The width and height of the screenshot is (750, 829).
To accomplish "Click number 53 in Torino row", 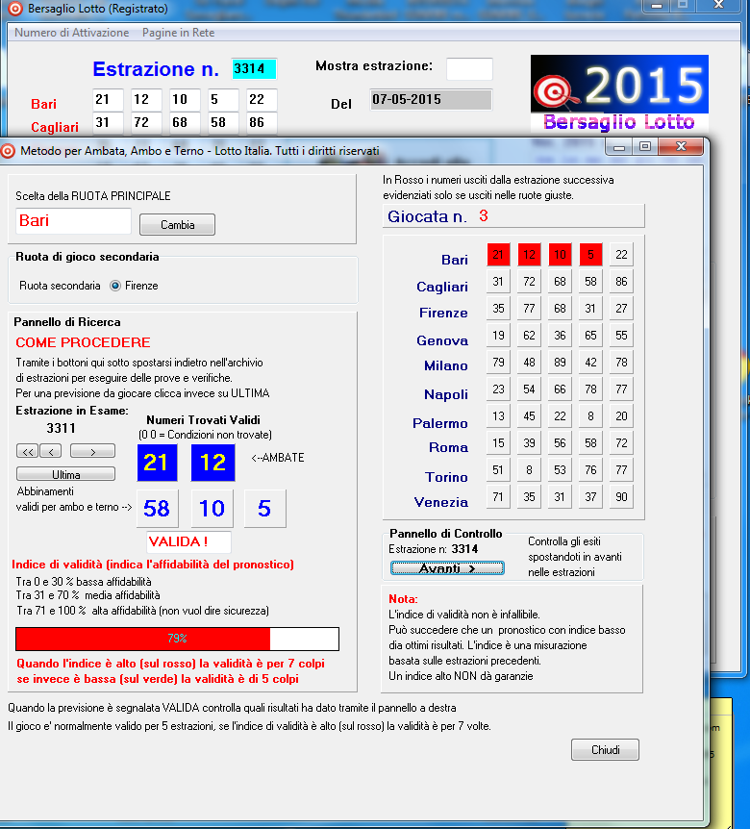I will (x=560, y=470).
